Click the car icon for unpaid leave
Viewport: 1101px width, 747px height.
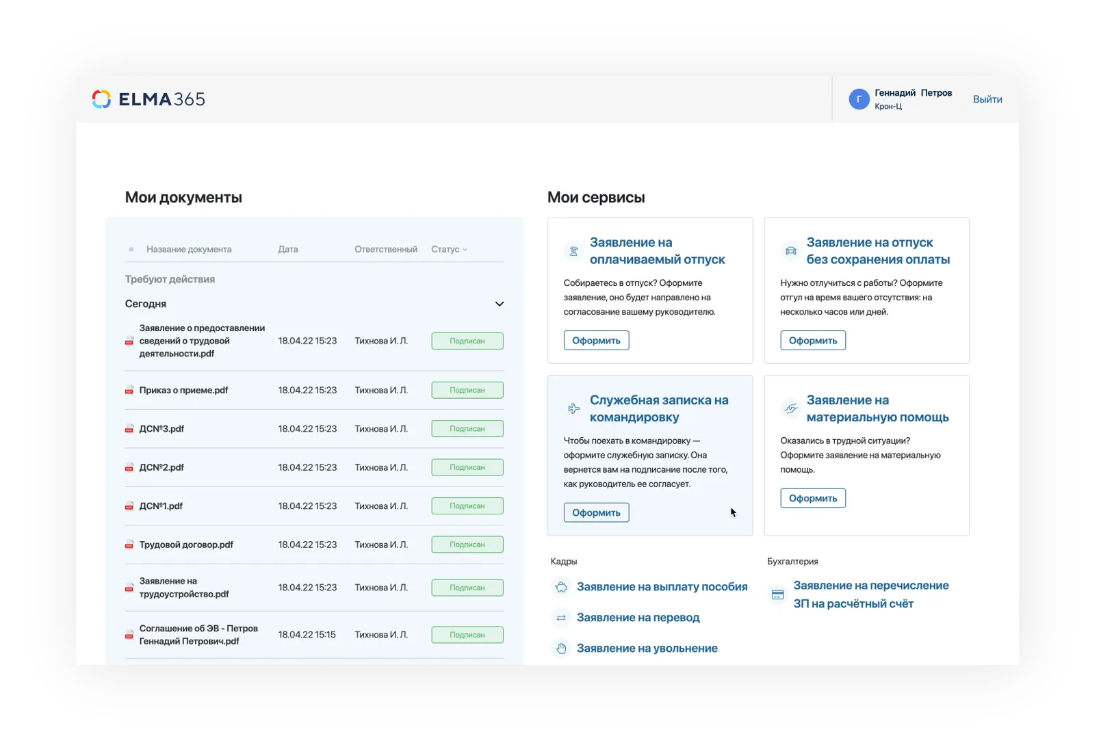(x=790, y=251)
